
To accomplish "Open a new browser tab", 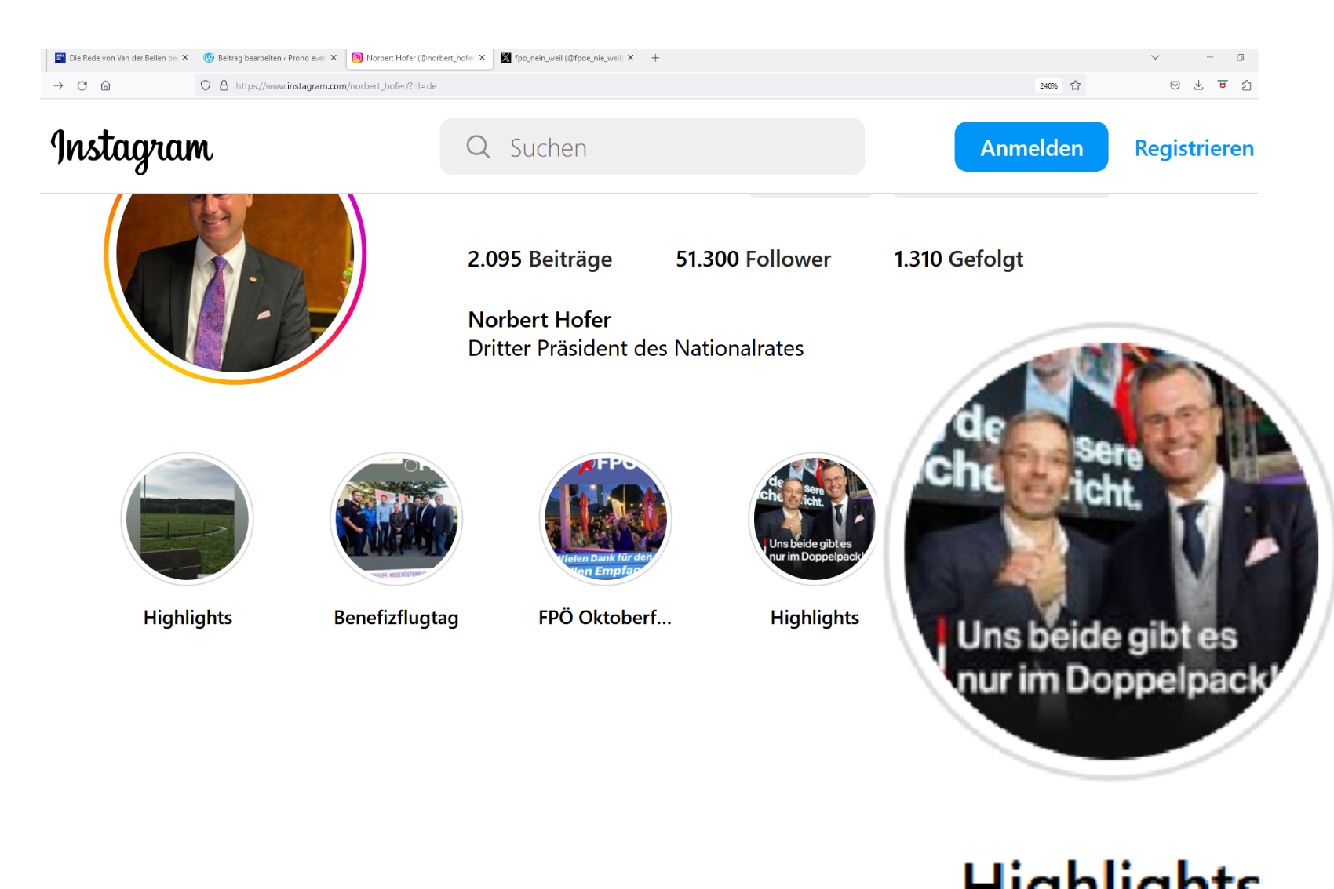I will pos(655,58).
